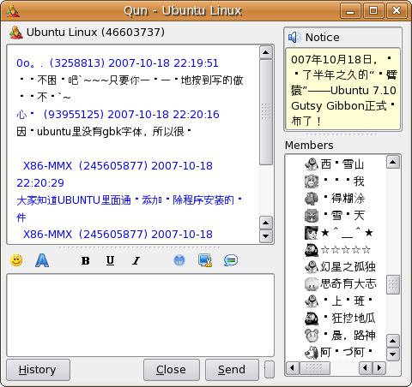Click inside the message input box

pos(140,315)
